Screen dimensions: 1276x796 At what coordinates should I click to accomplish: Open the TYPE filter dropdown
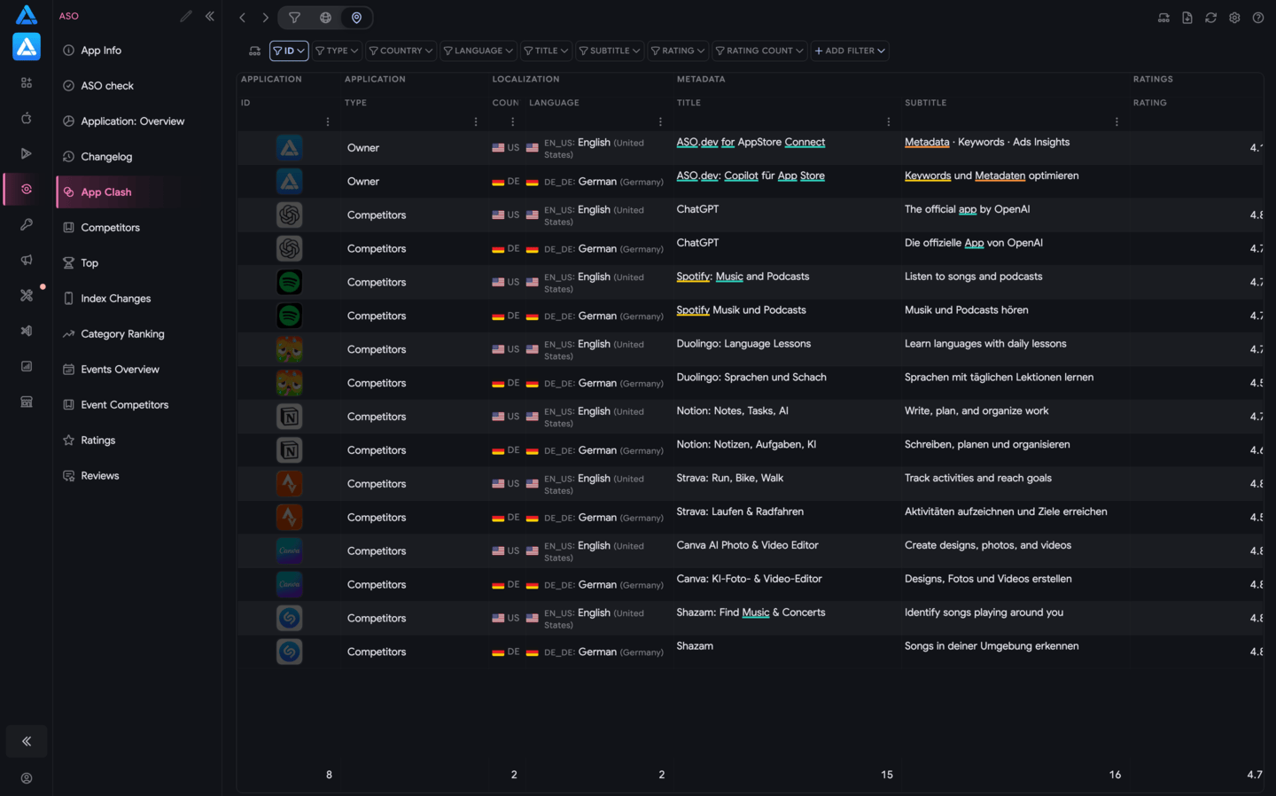337,51
